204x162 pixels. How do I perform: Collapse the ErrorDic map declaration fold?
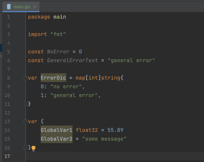pyautogui.click(x=25, y=78)
